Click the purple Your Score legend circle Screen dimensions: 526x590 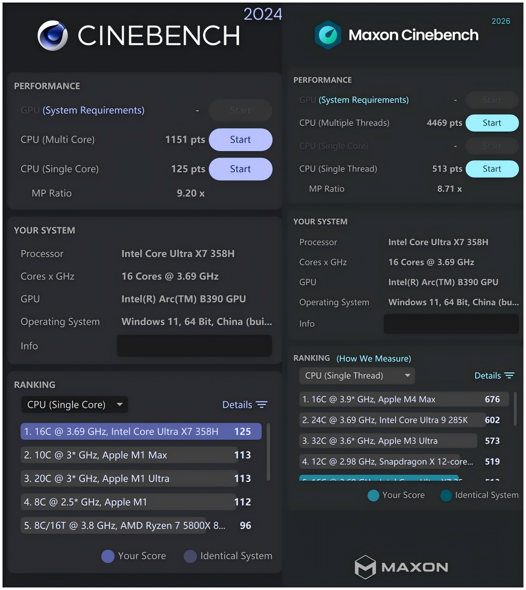(x=108, y=556)
